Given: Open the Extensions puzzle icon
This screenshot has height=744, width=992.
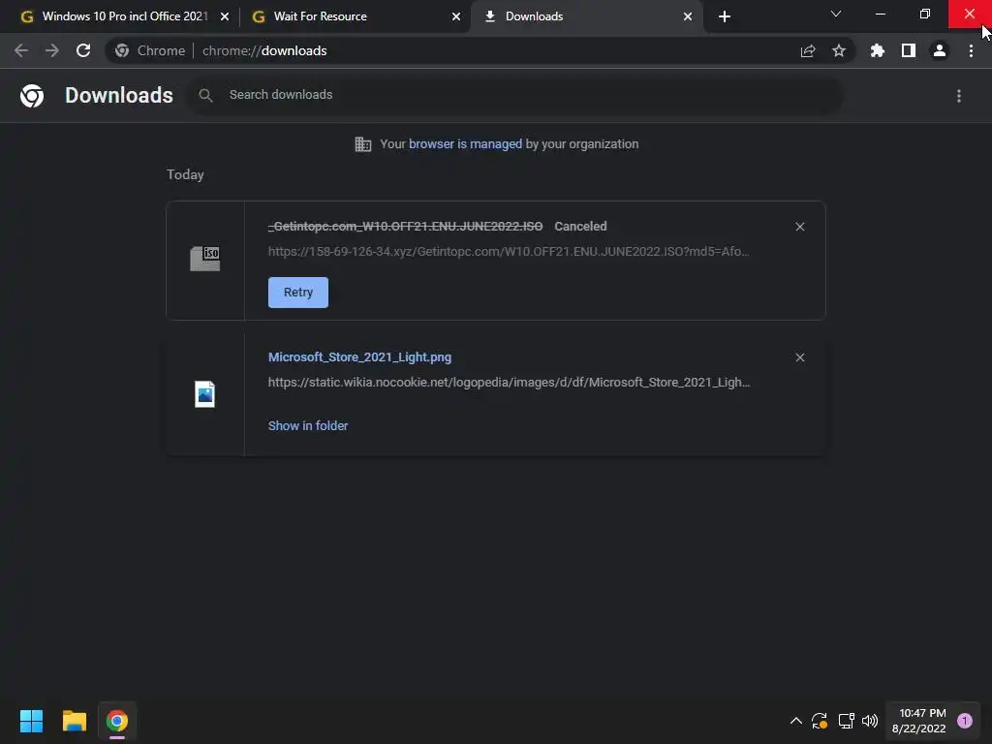Looking at the screenshot, I should [877, 50].
